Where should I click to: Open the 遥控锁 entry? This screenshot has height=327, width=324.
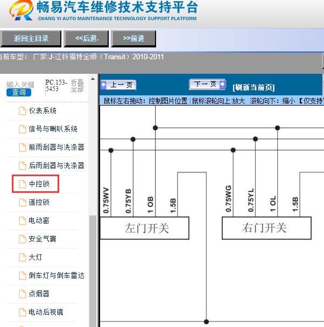point(39,203)
